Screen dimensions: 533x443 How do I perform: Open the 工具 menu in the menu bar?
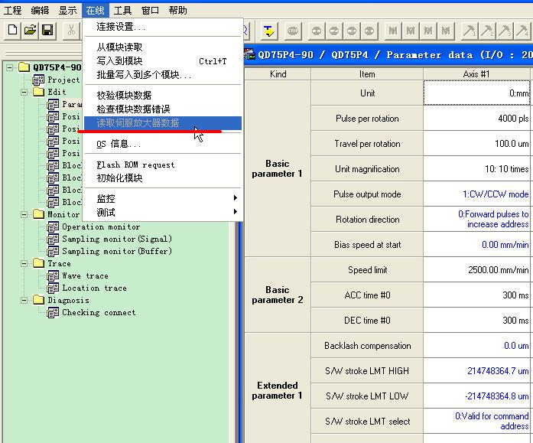122,10
